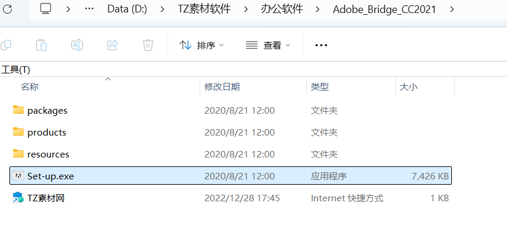Select the Set-up.exe file name
The width and height of the screenshot is (507, 251).
(50, 176)
